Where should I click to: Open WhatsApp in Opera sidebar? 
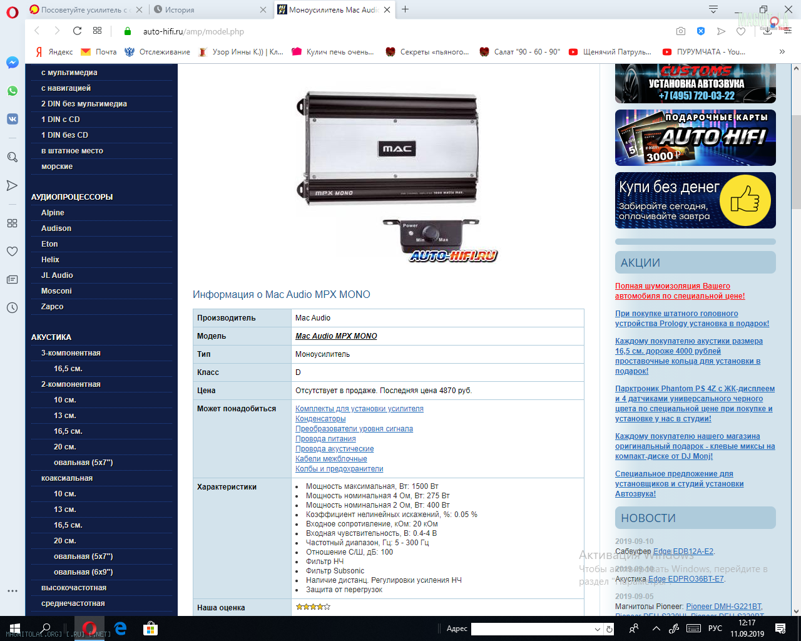click(x=13, y=91)
